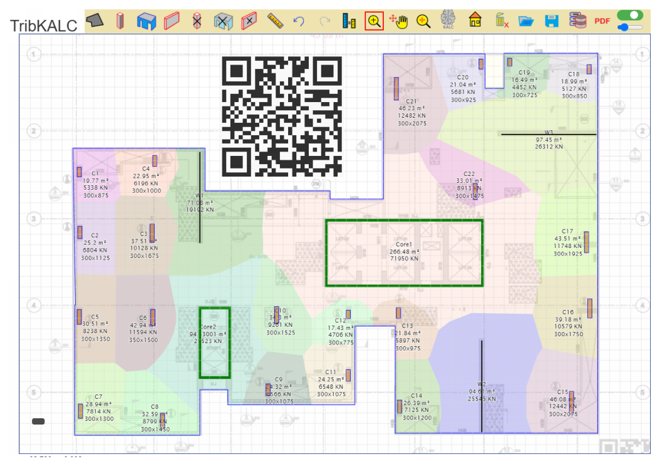662x459 pixels.
Task: Pick the add wall tool
Action: pyautogui.click(x=172, y=21)
